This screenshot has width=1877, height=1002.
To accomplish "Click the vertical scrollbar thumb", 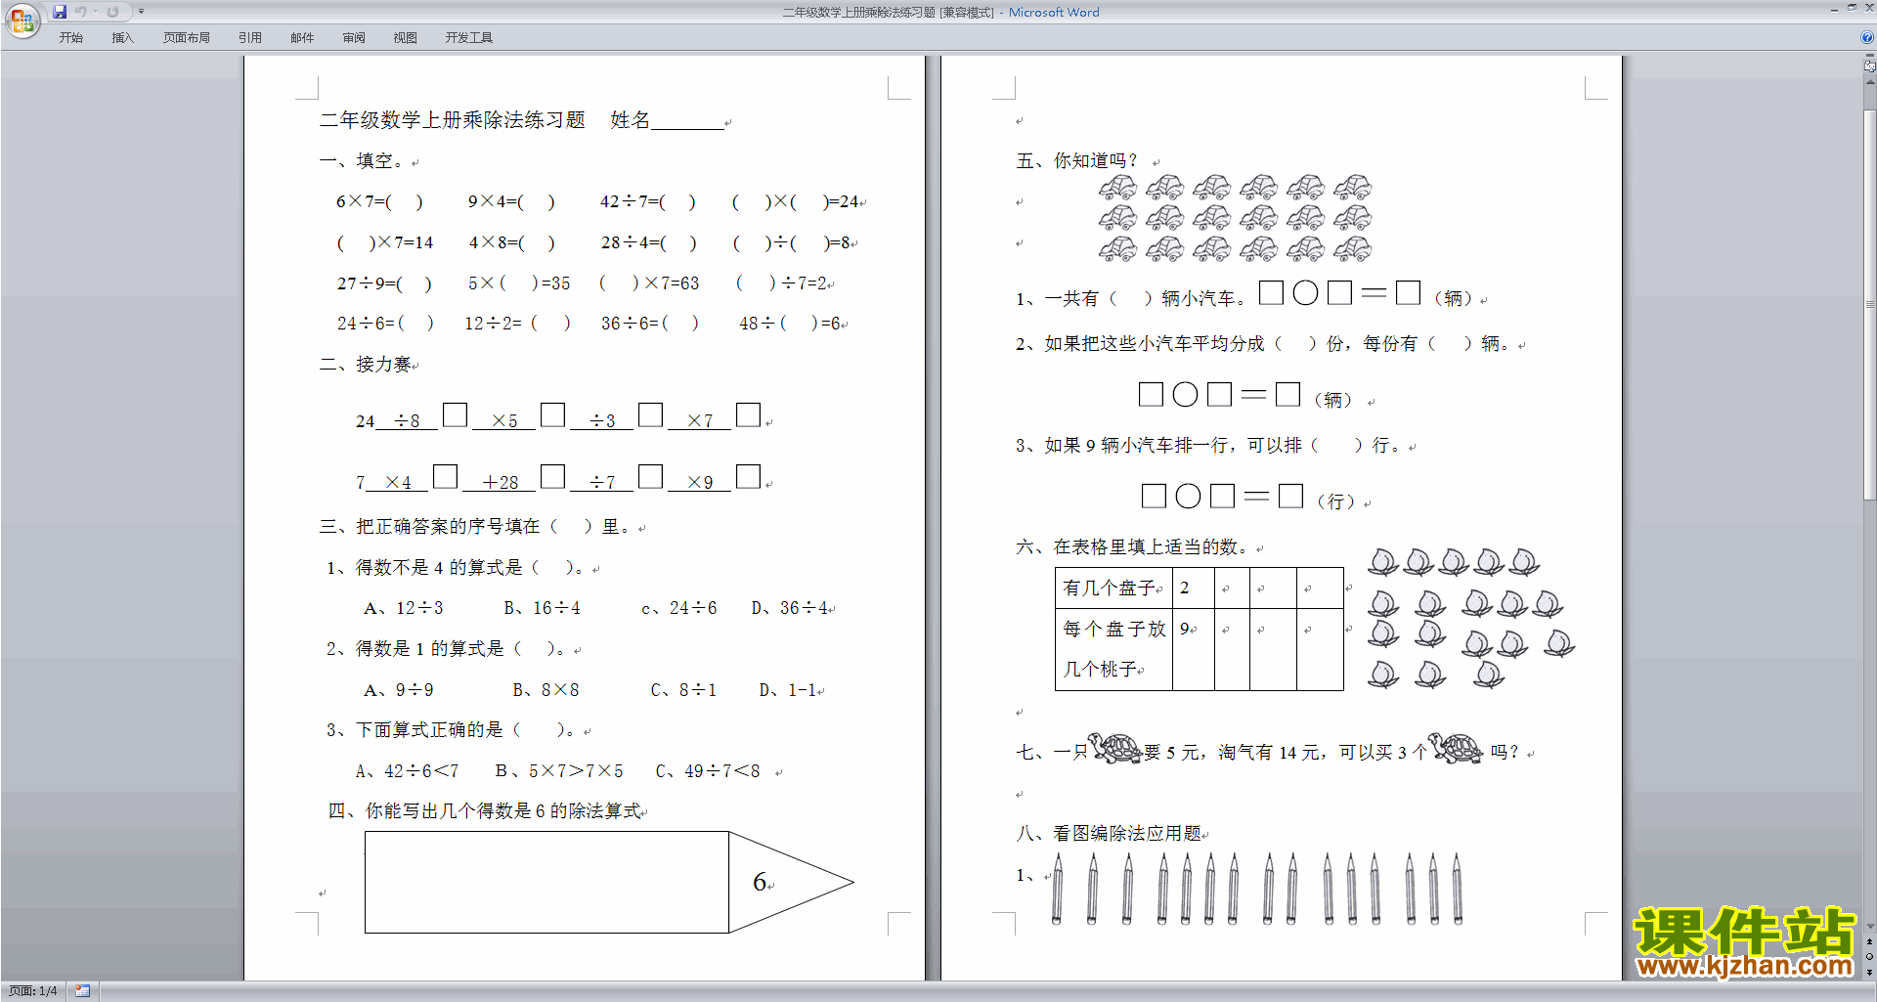I will 1869,306.
